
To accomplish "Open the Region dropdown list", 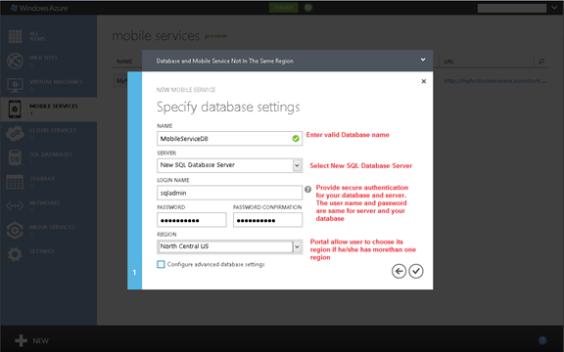I will tap(297, 246).
